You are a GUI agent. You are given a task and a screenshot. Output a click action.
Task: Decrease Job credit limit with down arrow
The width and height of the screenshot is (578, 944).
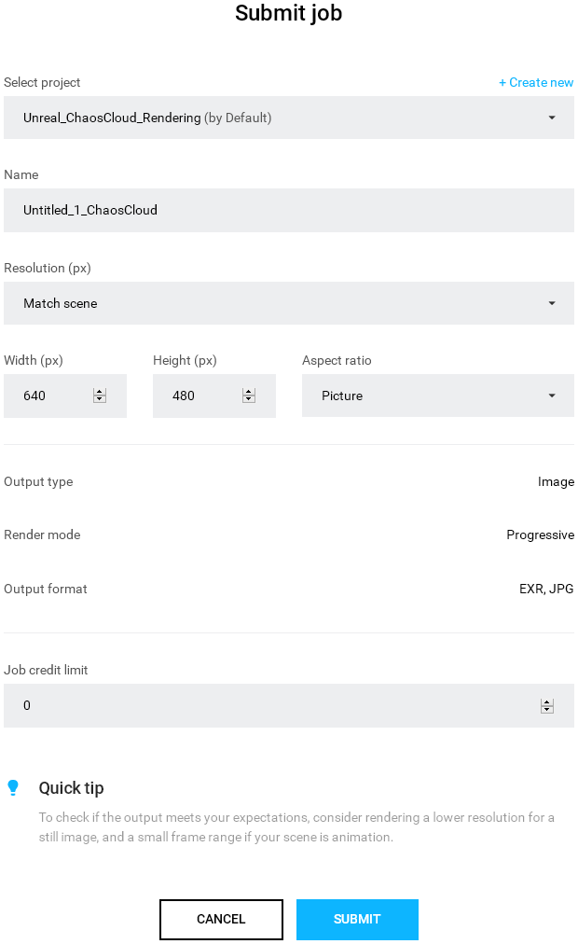click(x=547, y=710)
